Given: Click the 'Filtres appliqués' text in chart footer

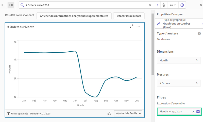Looking at the screenshot, I should (20, 114).
